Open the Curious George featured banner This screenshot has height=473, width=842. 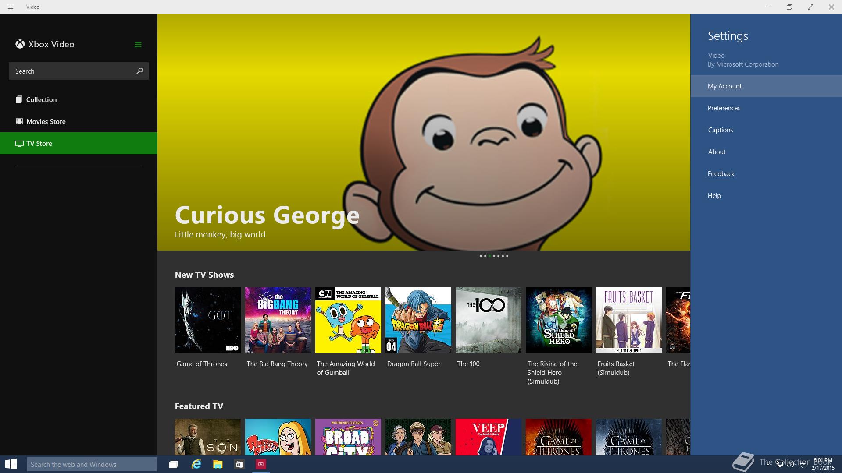click(x=424, y=132)
